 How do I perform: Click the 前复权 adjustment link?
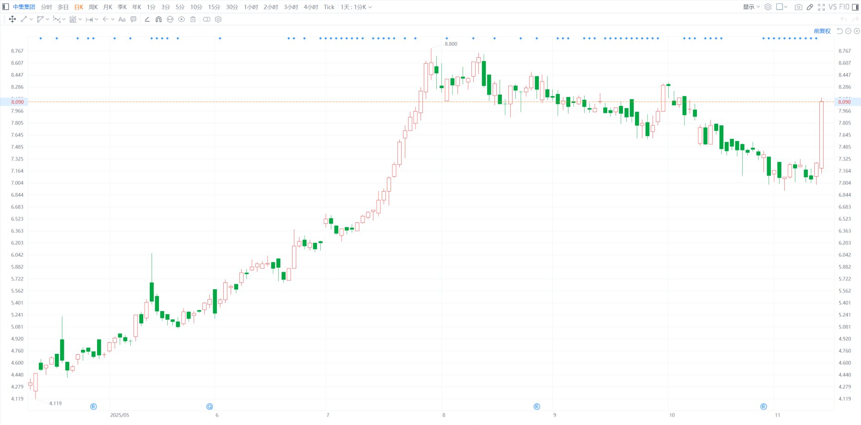[x=822, y=31]
